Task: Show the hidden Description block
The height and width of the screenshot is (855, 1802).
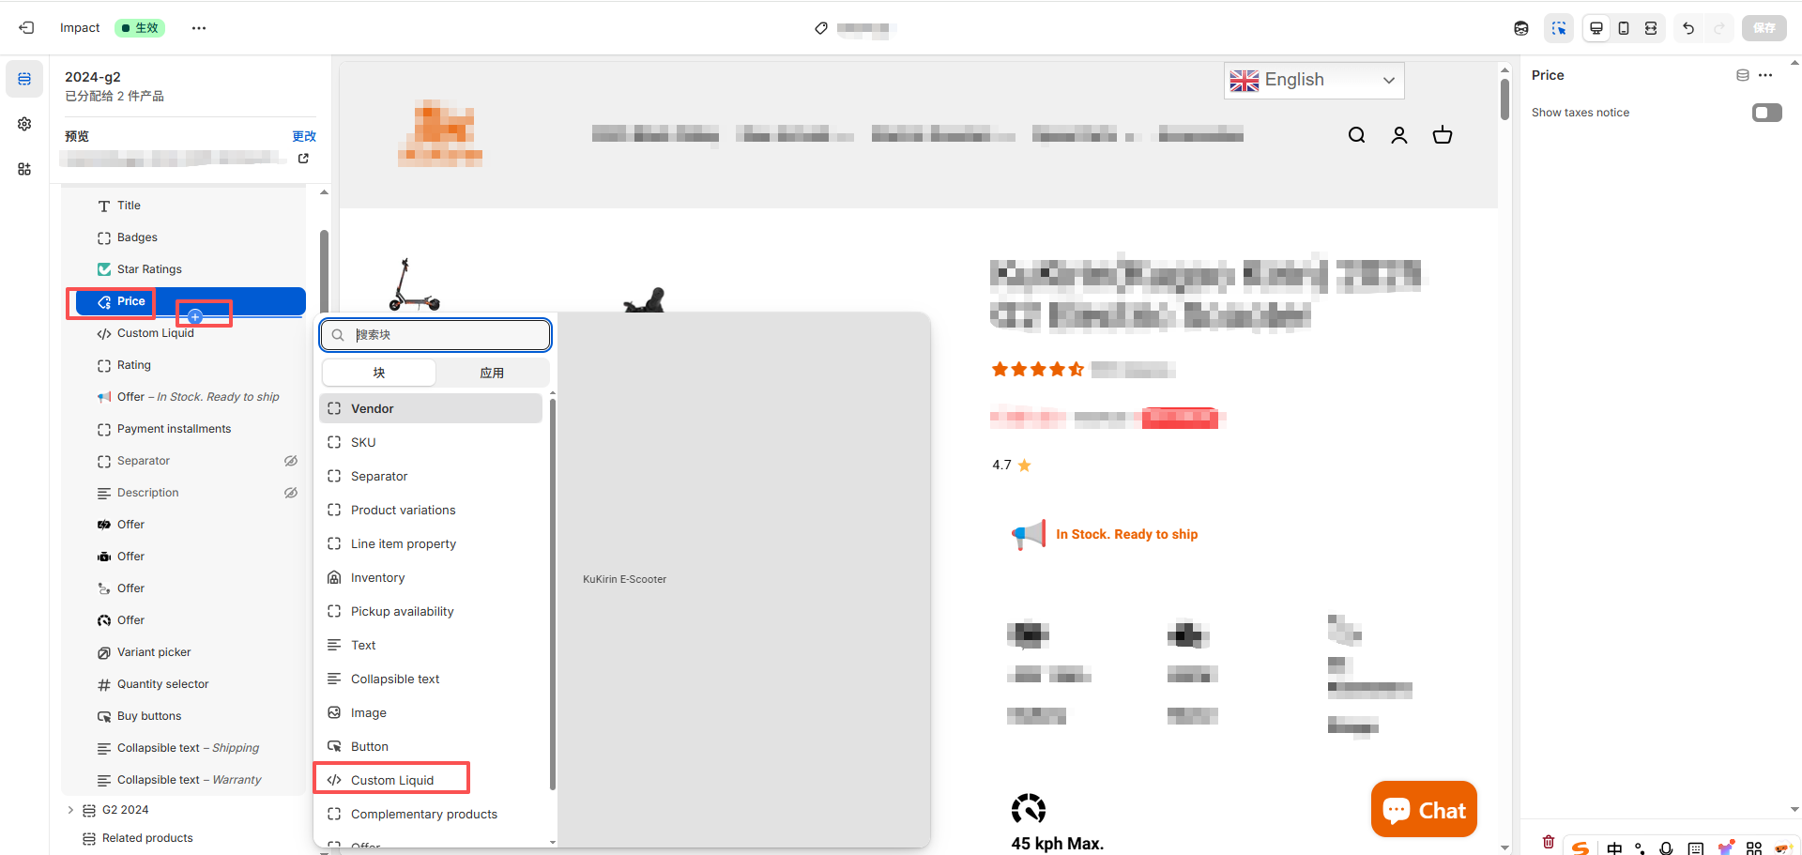Action: [291, 493]
